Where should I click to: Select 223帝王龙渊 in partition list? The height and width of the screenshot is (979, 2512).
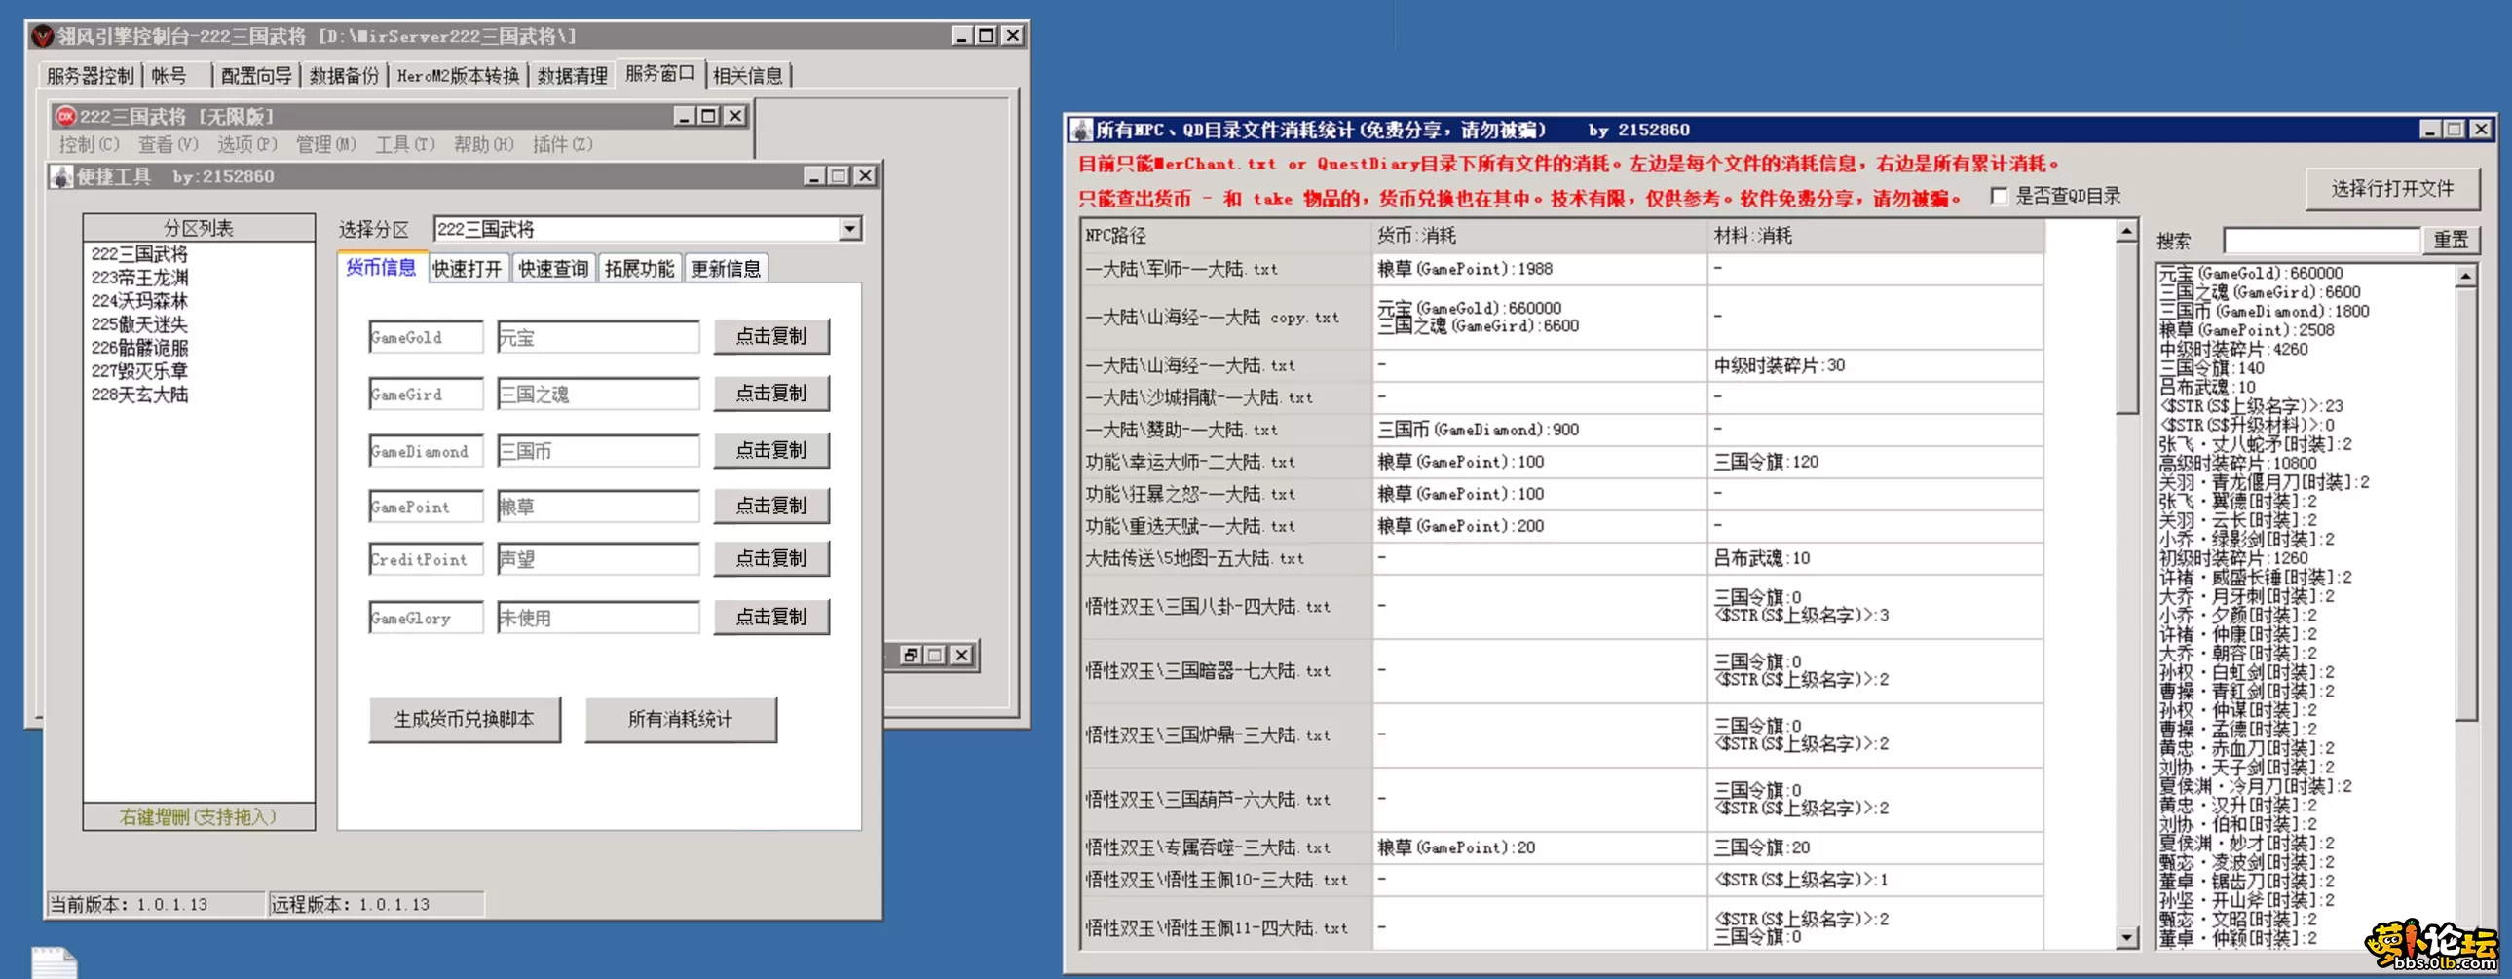(x=140, y=278)
